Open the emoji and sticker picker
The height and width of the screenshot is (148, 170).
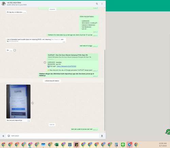click(9, 136)
